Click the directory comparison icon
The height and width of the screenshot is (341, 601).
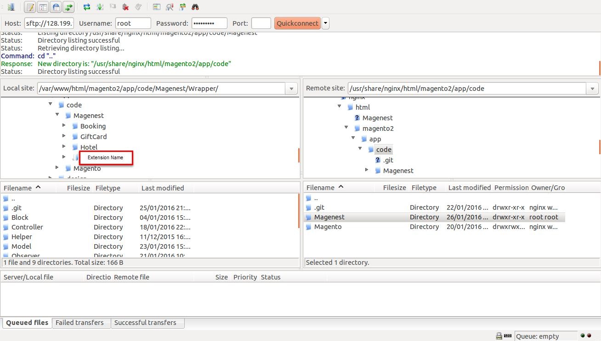click(170, 7)
